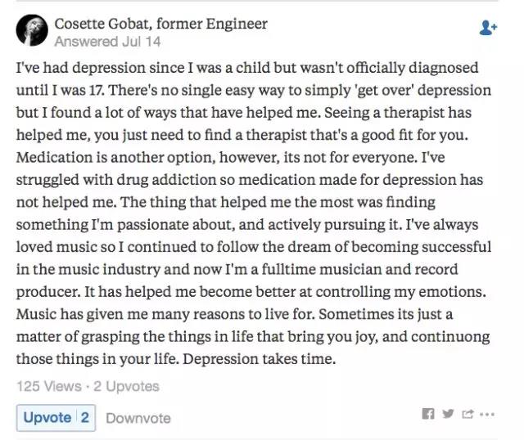Viewport: 524px width, 440px height.
Task: Click the upvote count number 2
Action: point(85,418)
